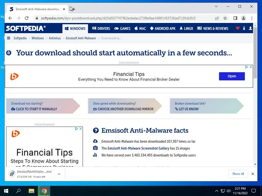Switch to the DRIVERS section
This screenshot has height=196, width=262.
pyautogui.click(x=101, y=29)
